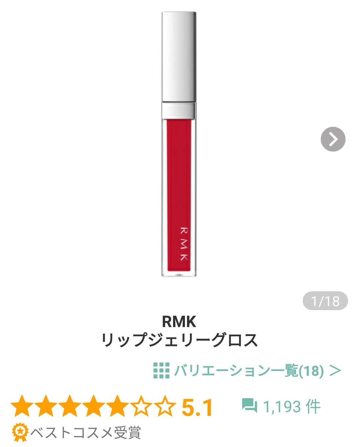Select the second rating star

(x=46, y=406)
